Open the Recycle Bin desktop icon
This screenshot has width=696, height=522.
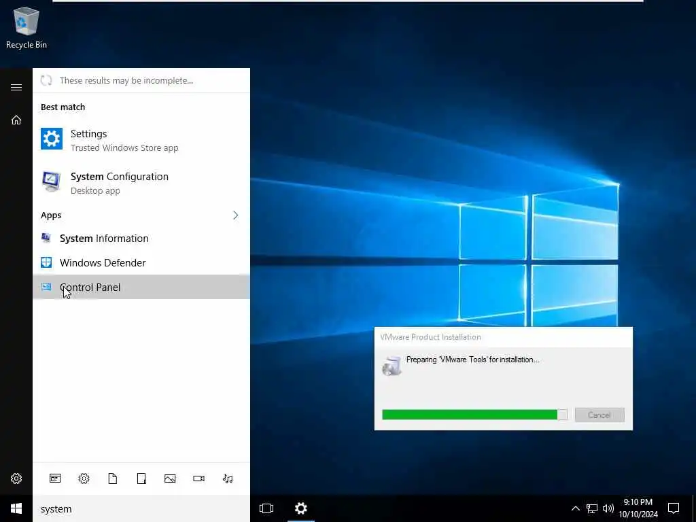(27, 28)
